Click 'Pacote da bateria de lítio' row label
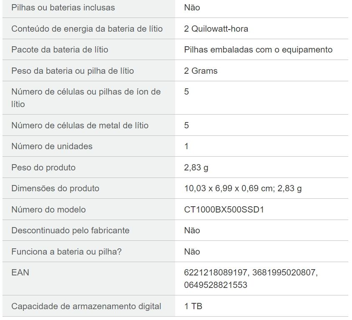This screenshot has height=320, width=352. [60, 50]
